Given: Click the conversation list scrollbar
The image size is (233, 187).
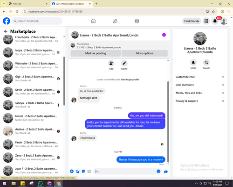Looking at the screenshot, I should [64, 81].
